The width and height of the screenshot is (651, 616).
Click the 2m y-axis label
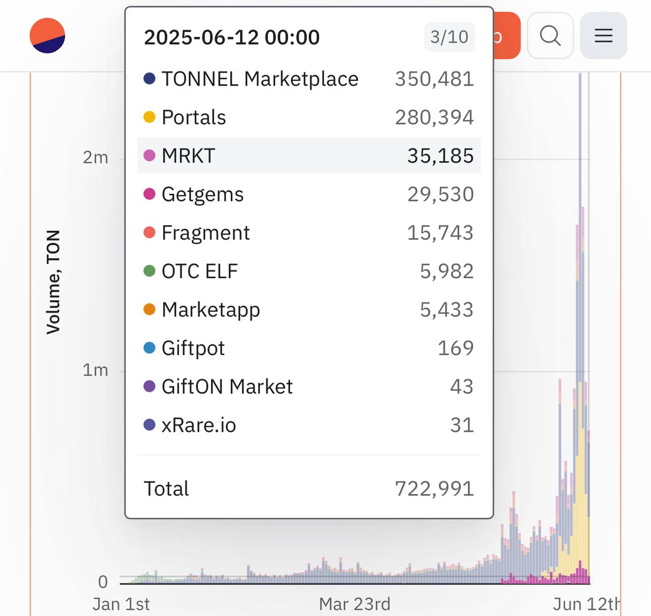click(x=96, y=158)
